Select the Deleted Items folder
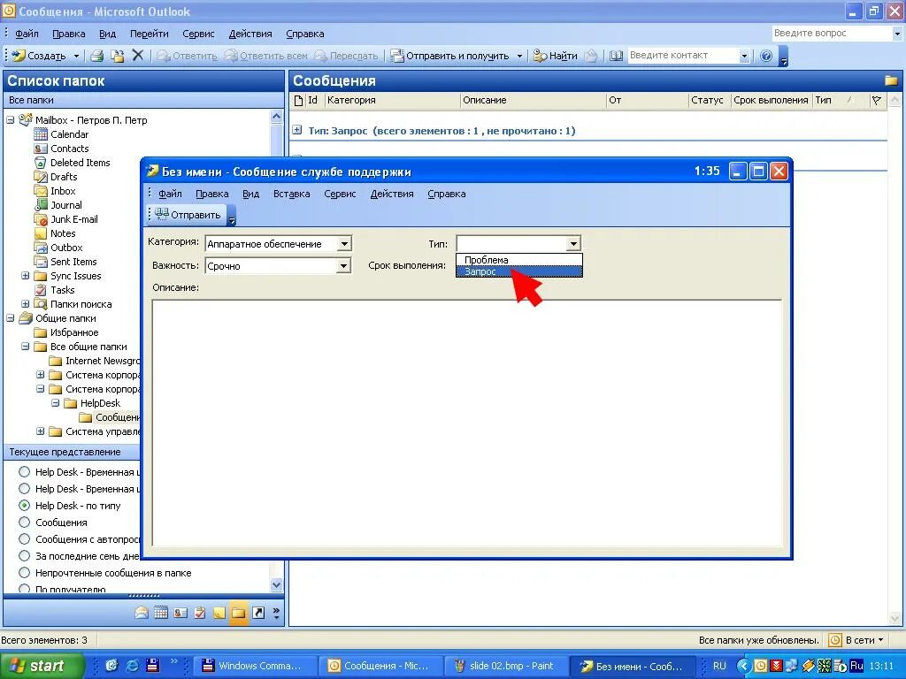Viewport: 906px width, 679px height. tap(80, 163)
